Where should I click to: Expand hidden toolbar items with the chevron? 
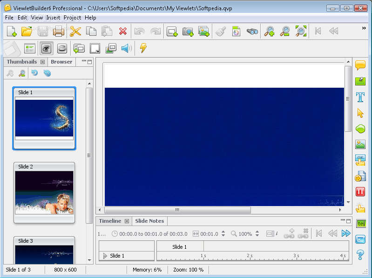[364, 28]
